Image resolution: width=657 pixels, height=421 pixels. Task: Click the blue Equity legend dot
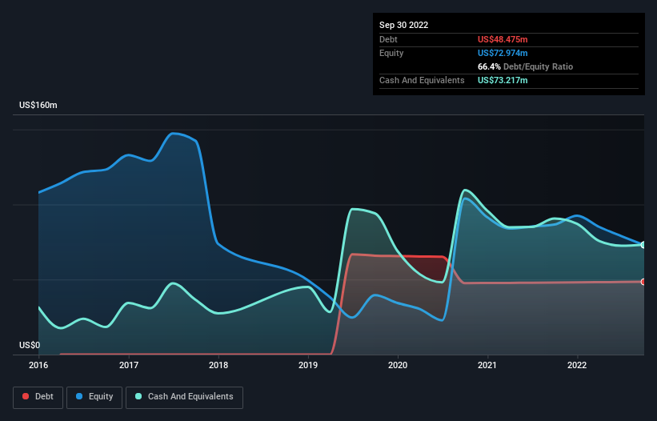point(79,396)
